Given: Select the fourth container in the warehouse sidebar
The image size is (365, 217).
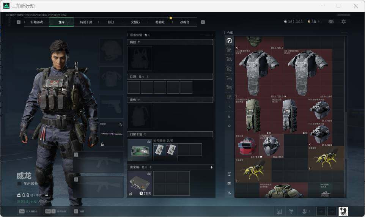Looking at the screenshot, I should coord(229,69).
